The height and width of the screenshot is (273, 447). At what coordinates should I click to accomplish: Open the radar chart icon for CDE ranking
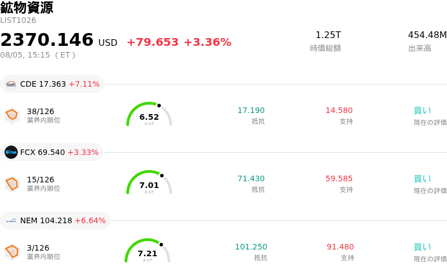tap(12, 116)
